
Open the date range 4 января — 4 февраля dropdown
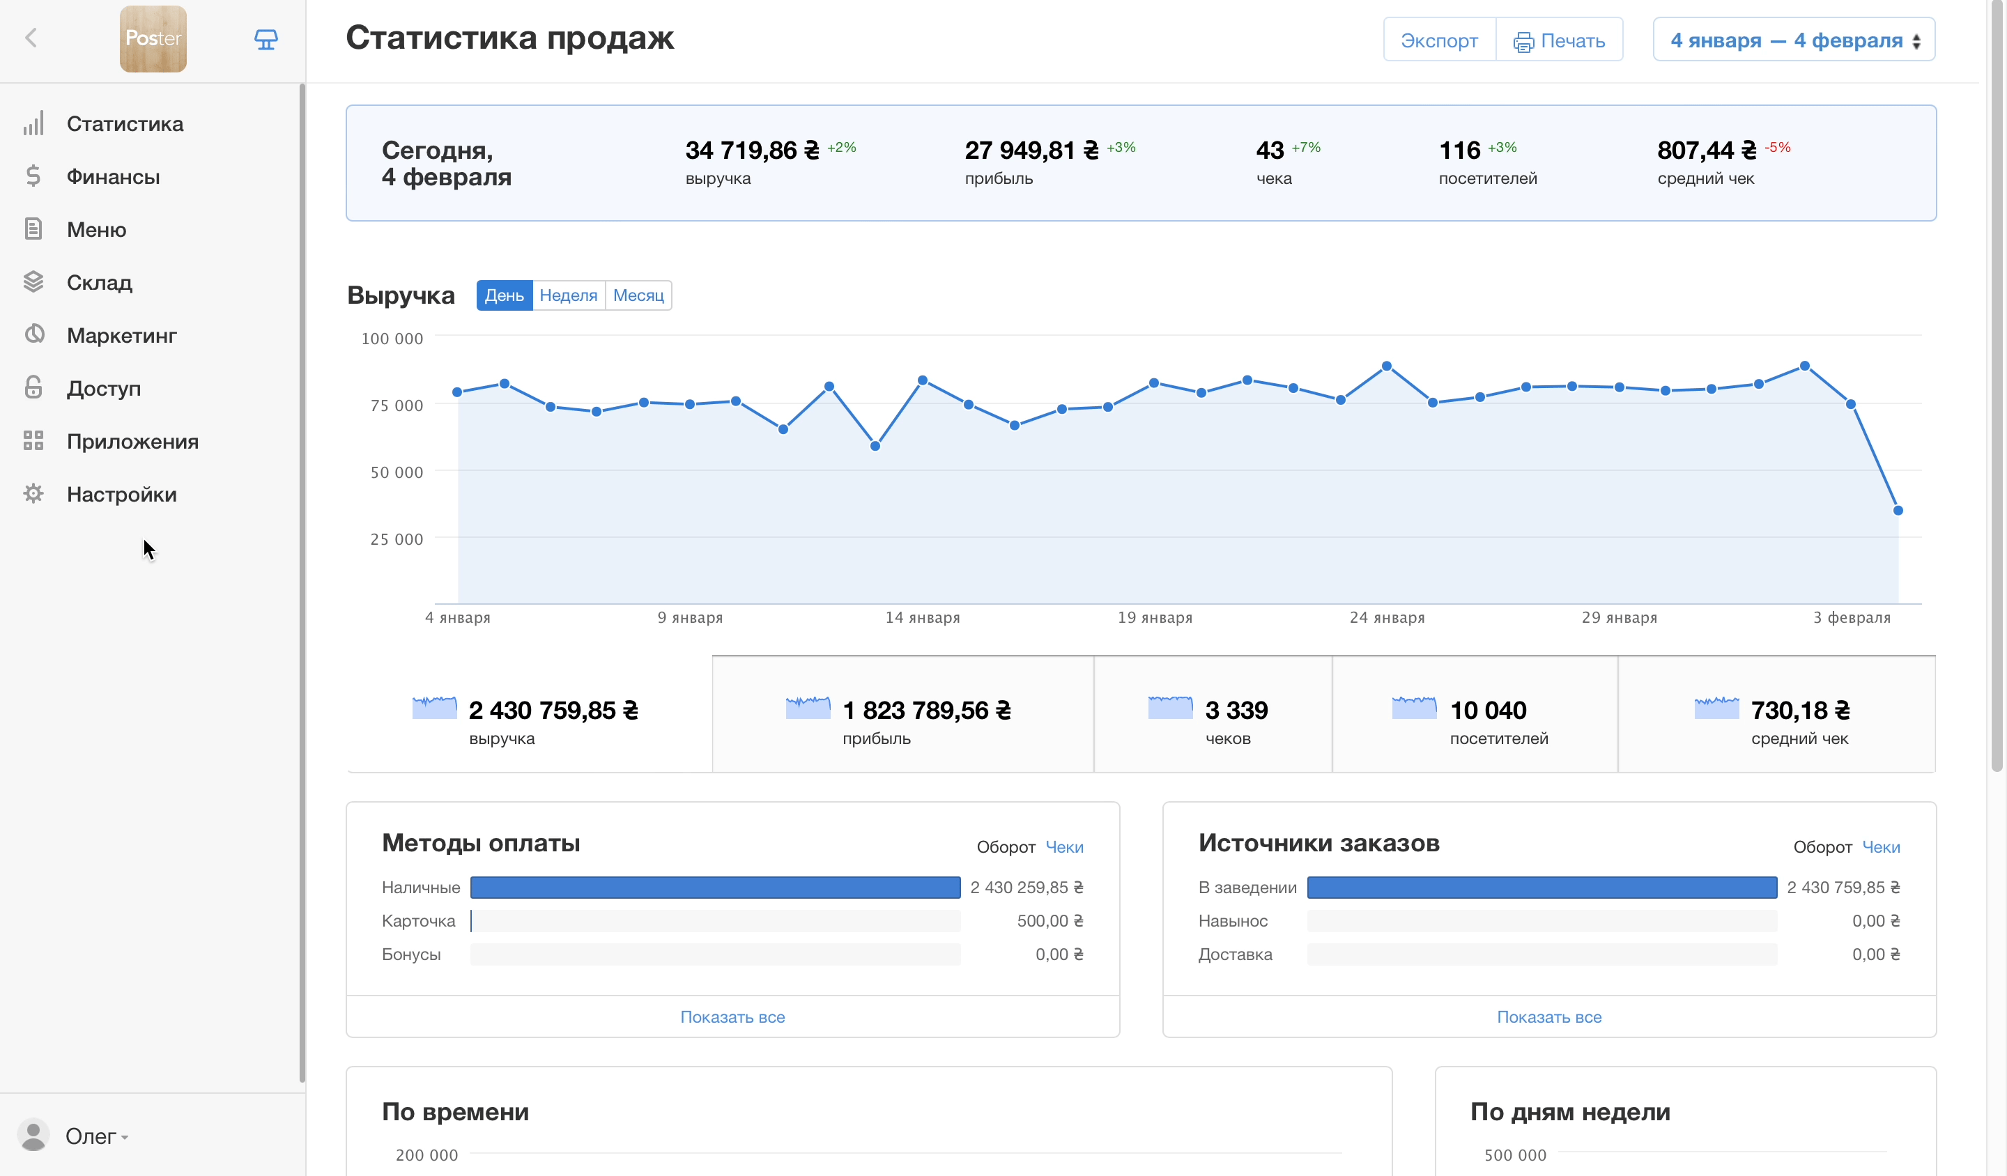point(1794,40)
